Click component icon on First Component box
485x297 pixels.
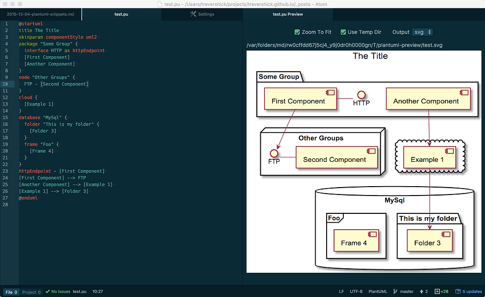[x=330, y=93]
